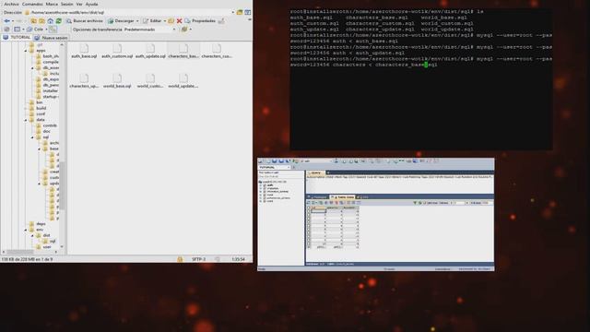590x332 pixels.
Task: Collapse the dist folder under env
Action: click(32, 235)
